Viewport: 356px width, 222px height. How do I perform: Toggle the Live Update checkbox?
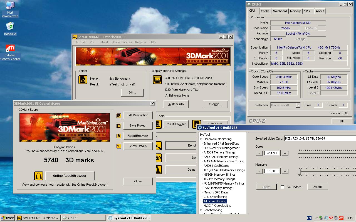pos(282,187)
